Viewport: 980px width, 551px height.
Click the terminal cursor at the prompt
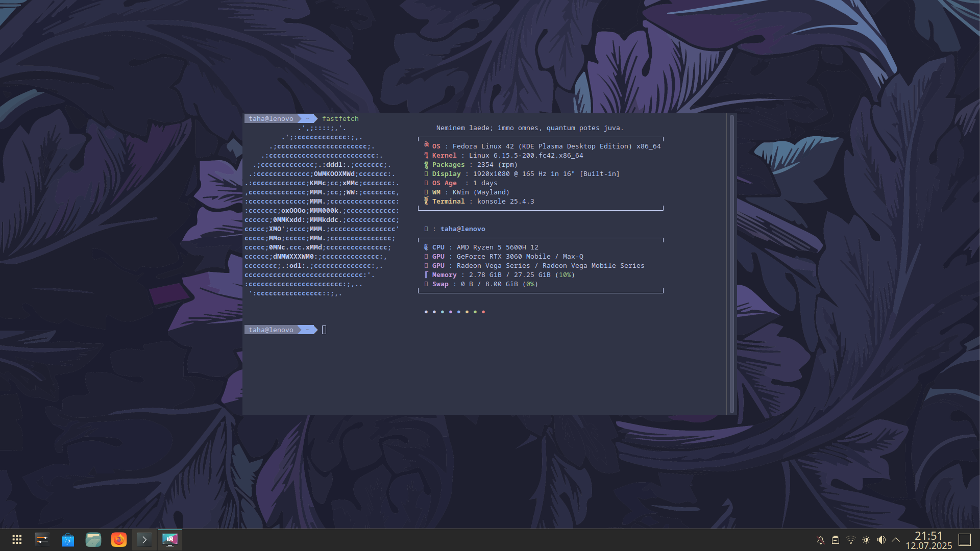coord(324,330)
